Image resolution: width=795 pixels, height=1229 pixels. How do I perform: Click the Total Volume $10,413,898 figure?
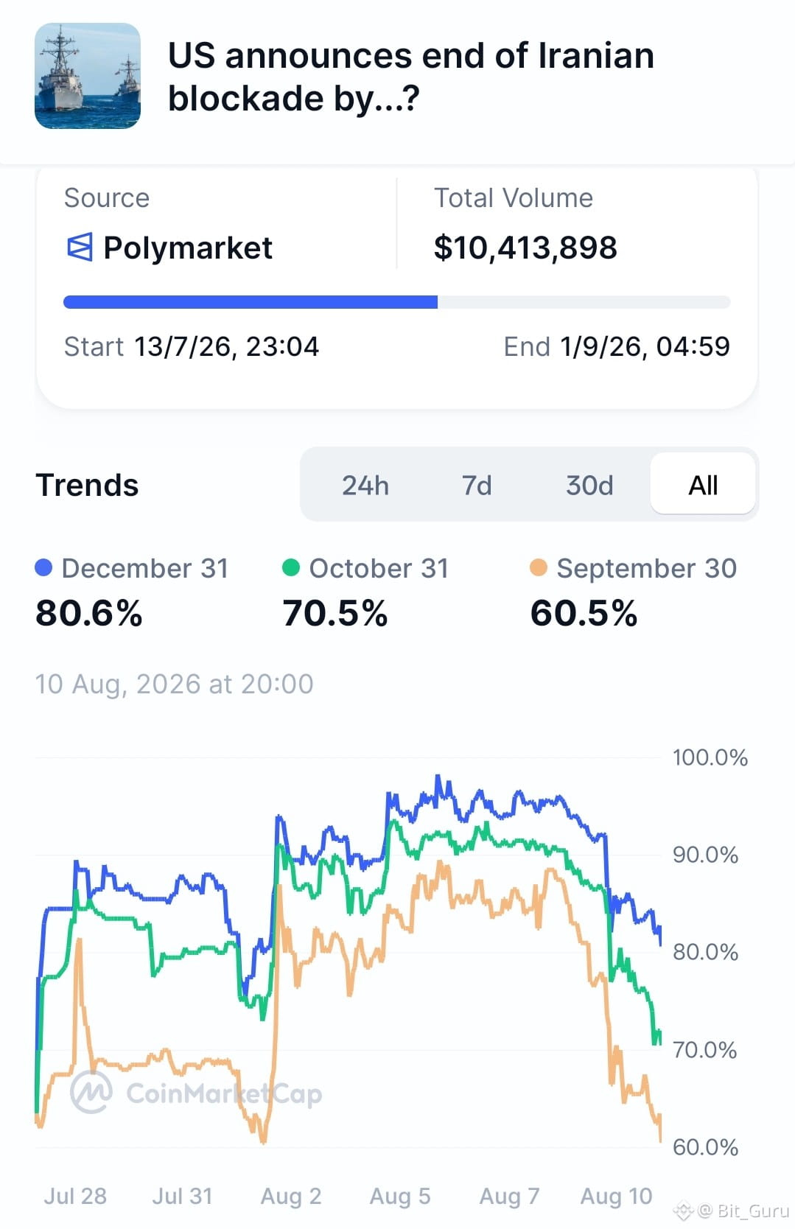click(x=525, y=248)
